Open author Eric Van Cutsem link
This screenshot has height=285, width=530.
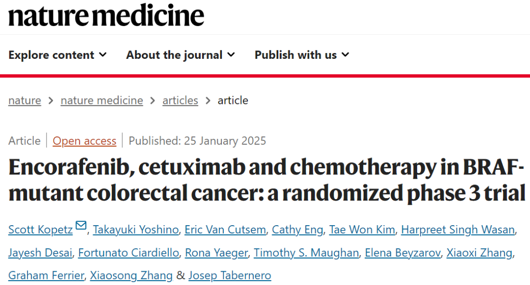point(225,230)
